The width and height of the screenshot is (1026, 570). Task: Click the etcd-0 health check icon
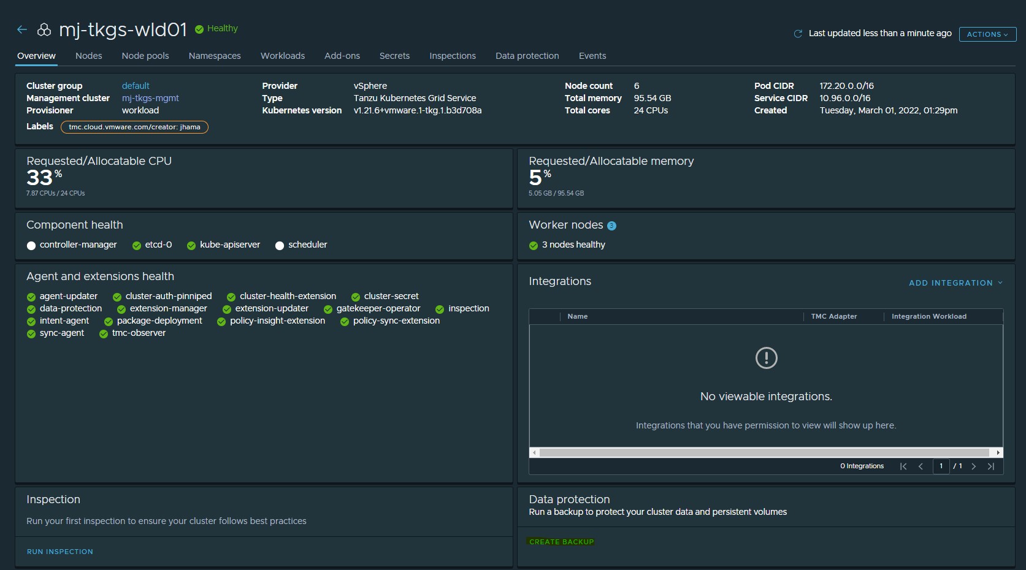(137, 246)
